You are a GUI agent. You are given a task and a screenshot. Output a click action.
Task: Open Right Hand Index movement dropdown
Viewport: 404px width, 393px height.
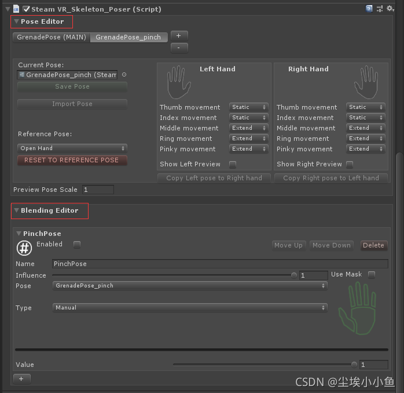pyautogui.click(x=366, y=118)
